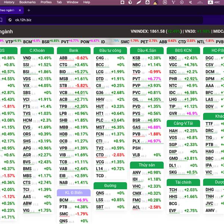Click the Đường sector header
The width and height of the screenshot is (224, 224).
(110, 186)
